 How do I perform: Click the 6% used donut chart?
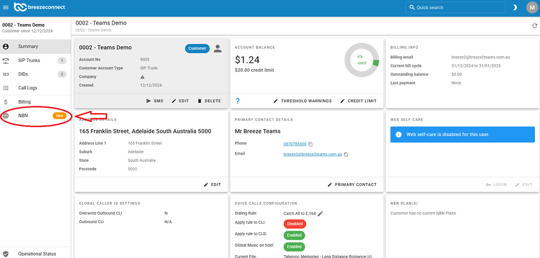coord(362,60)
